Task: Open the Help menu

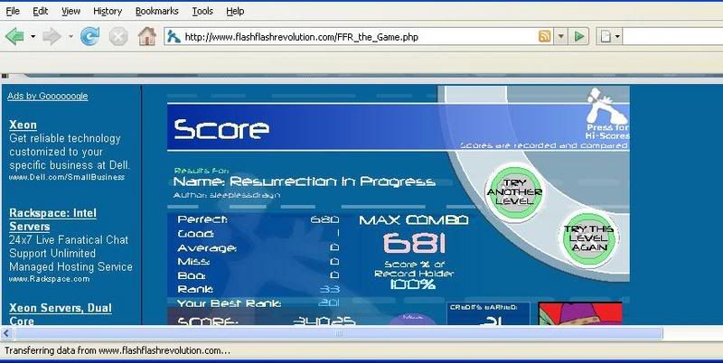Action: pos(235,11)
